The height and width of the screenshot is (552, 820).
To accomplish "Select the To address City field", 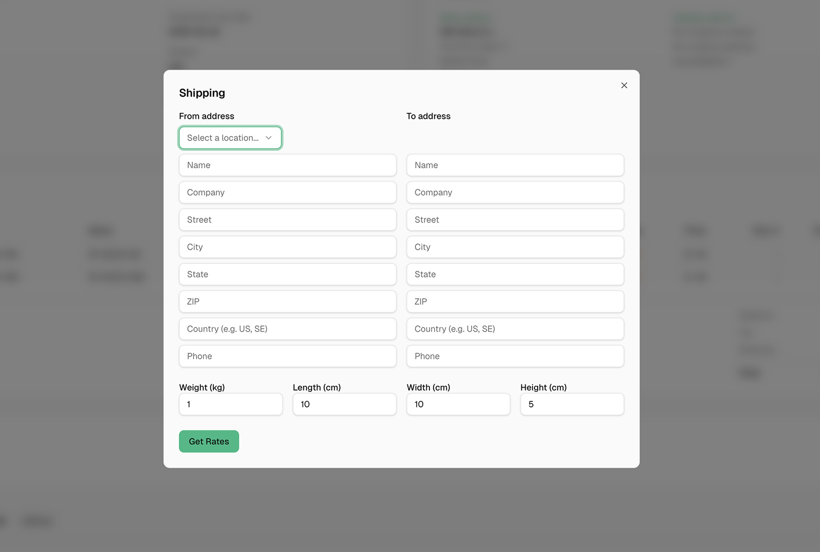I will (x=515, y=247).
